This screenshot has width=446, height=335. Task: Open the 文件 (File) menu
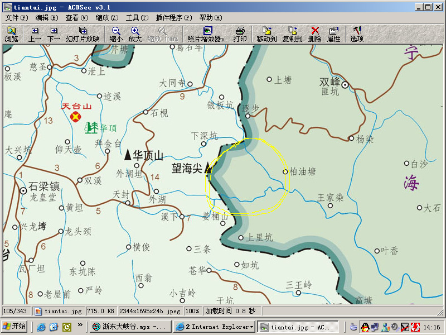point(16,18)
